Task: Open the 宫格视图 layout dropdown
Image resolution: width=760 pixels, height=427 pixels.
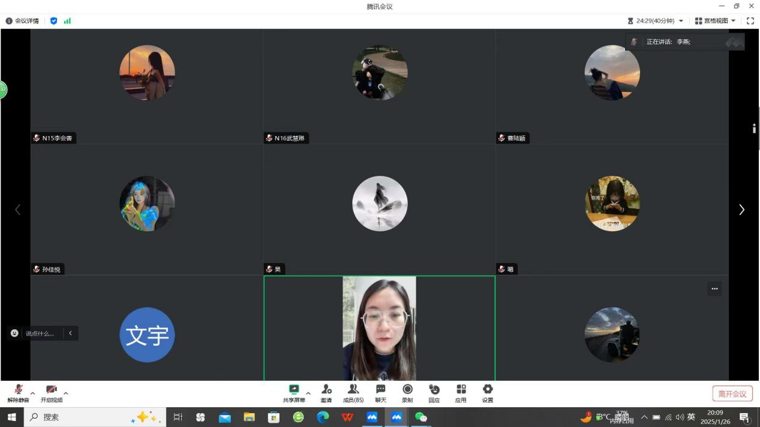Action: (715, 21)
